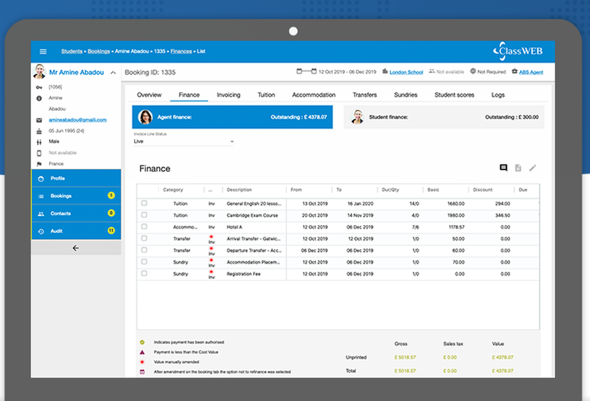This screenshot has height=401, width=590.
Task: Open the Profile sidebar section
Action: (x=76, y=178)
